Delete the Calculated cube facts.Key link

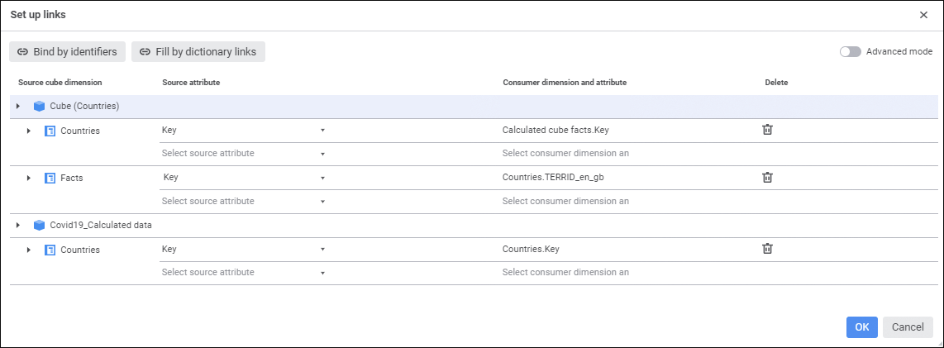point(767,130)
